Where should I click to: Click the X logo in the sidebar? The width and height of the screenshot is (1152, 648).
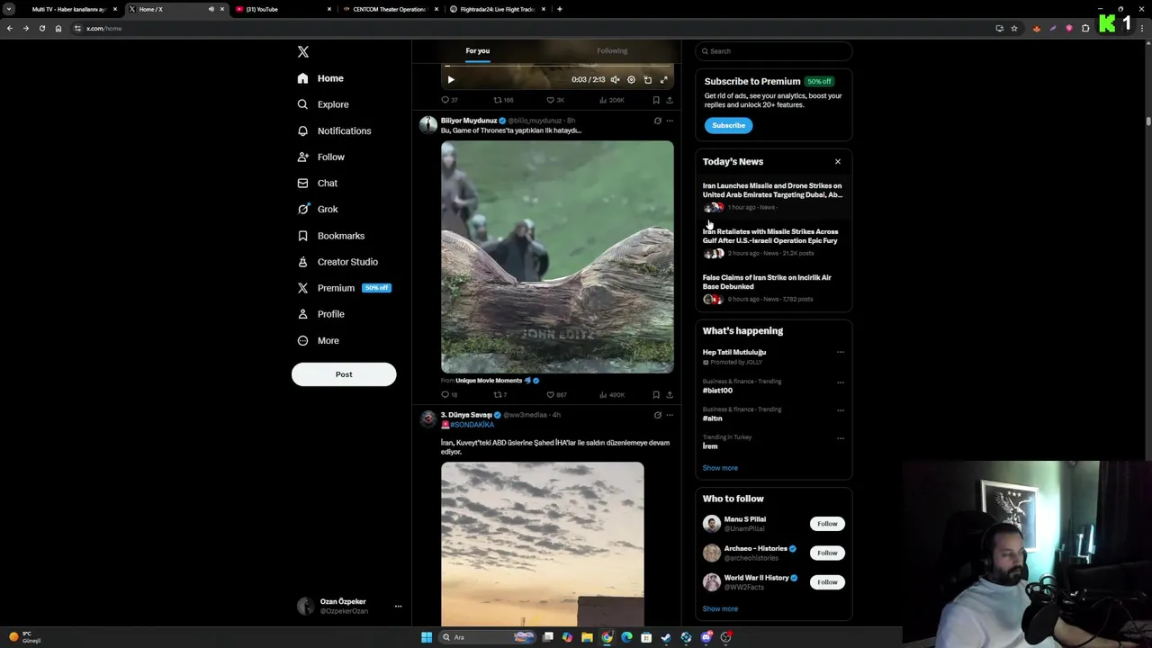point(303,52)
